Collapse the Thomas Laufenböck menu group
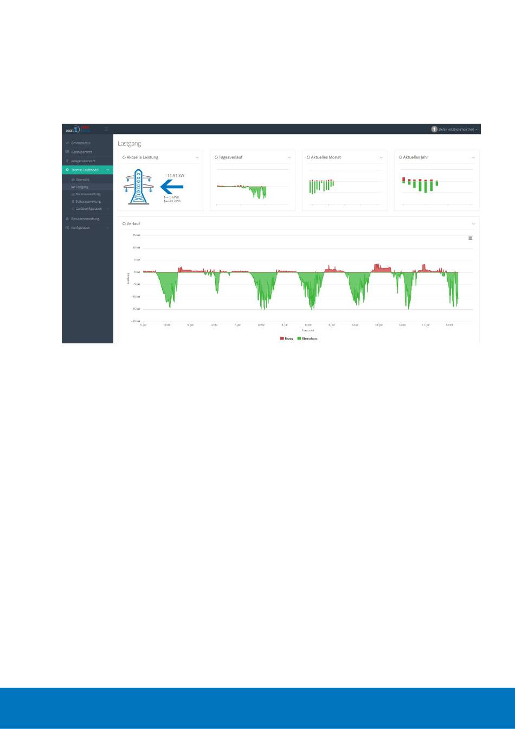Image resolution: width=515 pixels, height=729 pixels. (87, 170)
